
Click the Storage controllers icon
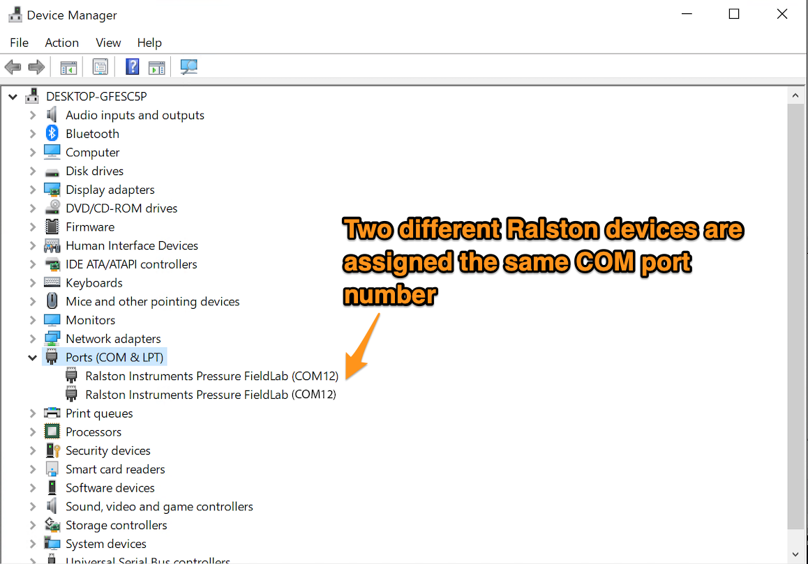pos(52,525)
